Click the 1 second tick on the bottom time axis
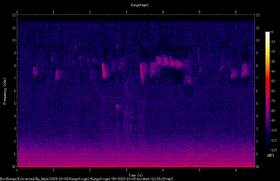The width and height of the screenshot is (280, 181). (x=53, y=170)
